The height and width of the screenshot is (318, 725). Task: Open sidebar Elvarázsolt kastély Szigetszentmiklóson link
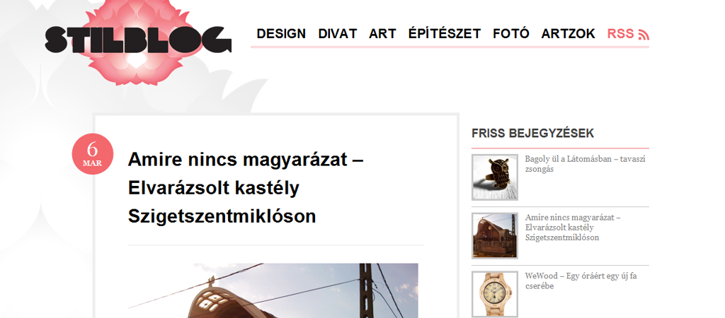point(573,228)
